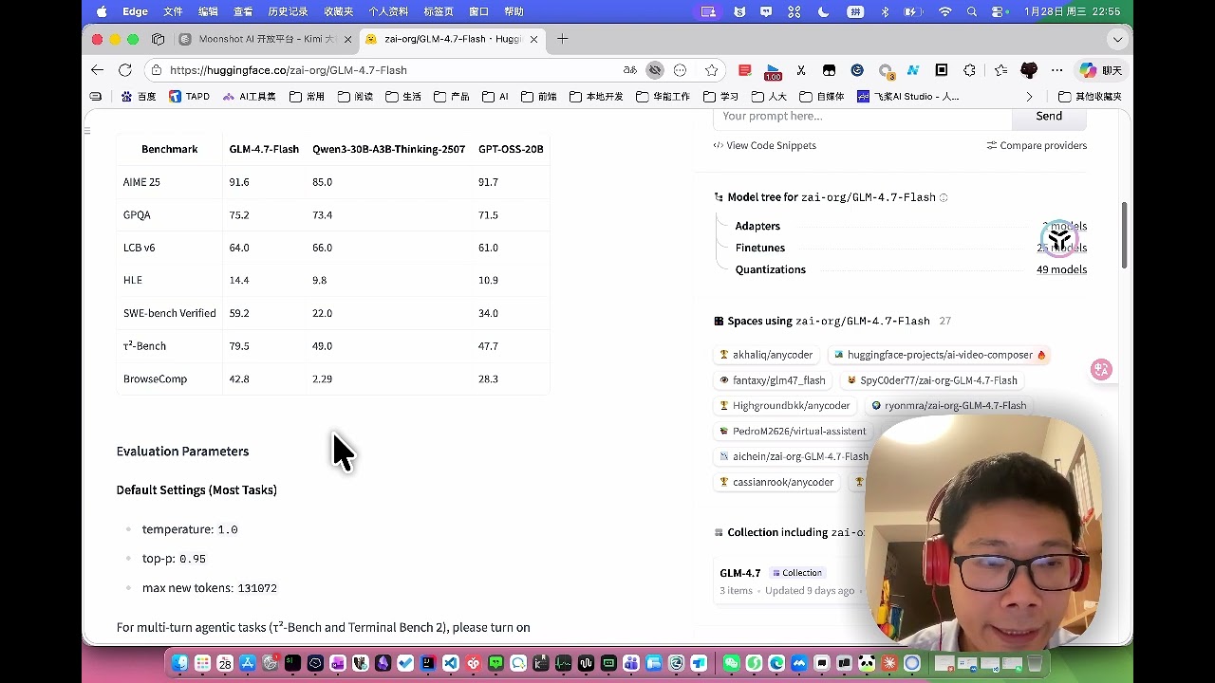Open the 飞桨AI Studio bookmark
1215x683 pixels.
click(908, 97)
